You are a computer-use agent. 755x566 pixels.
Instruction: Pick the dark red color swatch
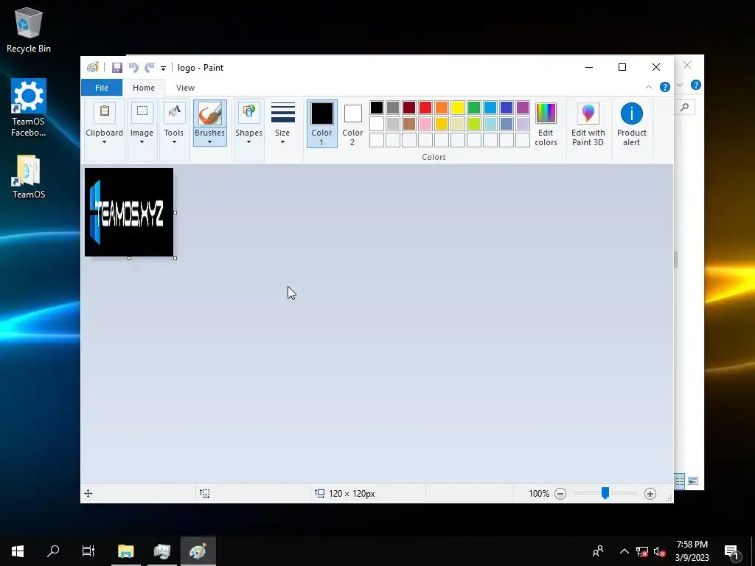coord(409,108)
